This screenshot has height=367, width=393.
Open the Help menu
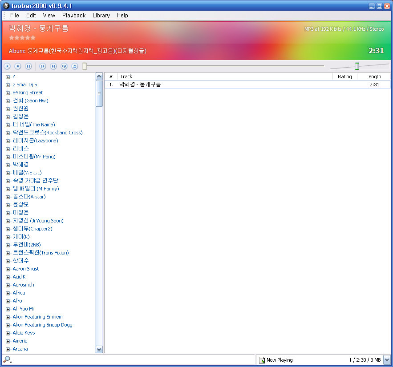122,16
